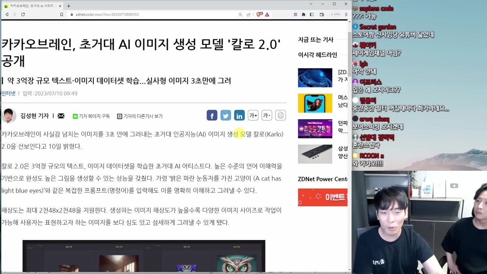Image resolution: width=487 pixels, height=274 pixels.
Task: Click ZDNet Power Center heading
Action: tap(322, 179)
